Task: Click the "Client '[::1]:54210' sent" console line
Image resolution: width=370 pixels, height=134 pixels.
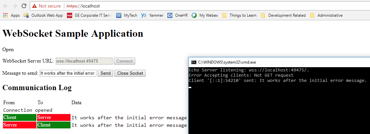Action: 278,81
